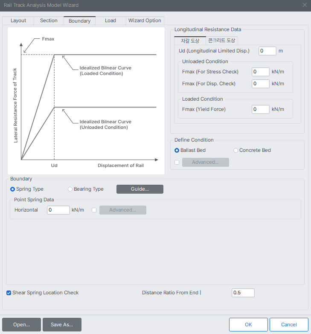Go to the Load tab
Viewport: 311px width, 334px height.
pyautogui.click(x=110, y=20)
